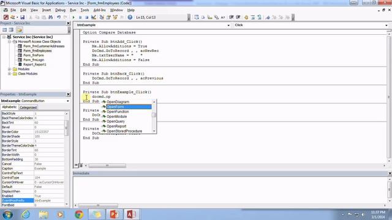Image resolution: width=392 pixels, height=220 pixels.
Task: Switch to Procedure View button below code
Action: click(x=76, y=165)
